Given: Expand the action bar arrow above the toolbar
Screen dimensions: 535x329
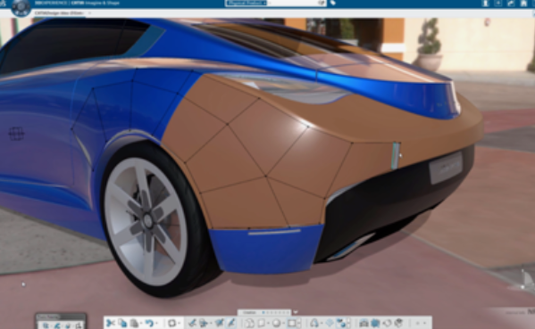Looking at the screenshot, I should 296,312.
